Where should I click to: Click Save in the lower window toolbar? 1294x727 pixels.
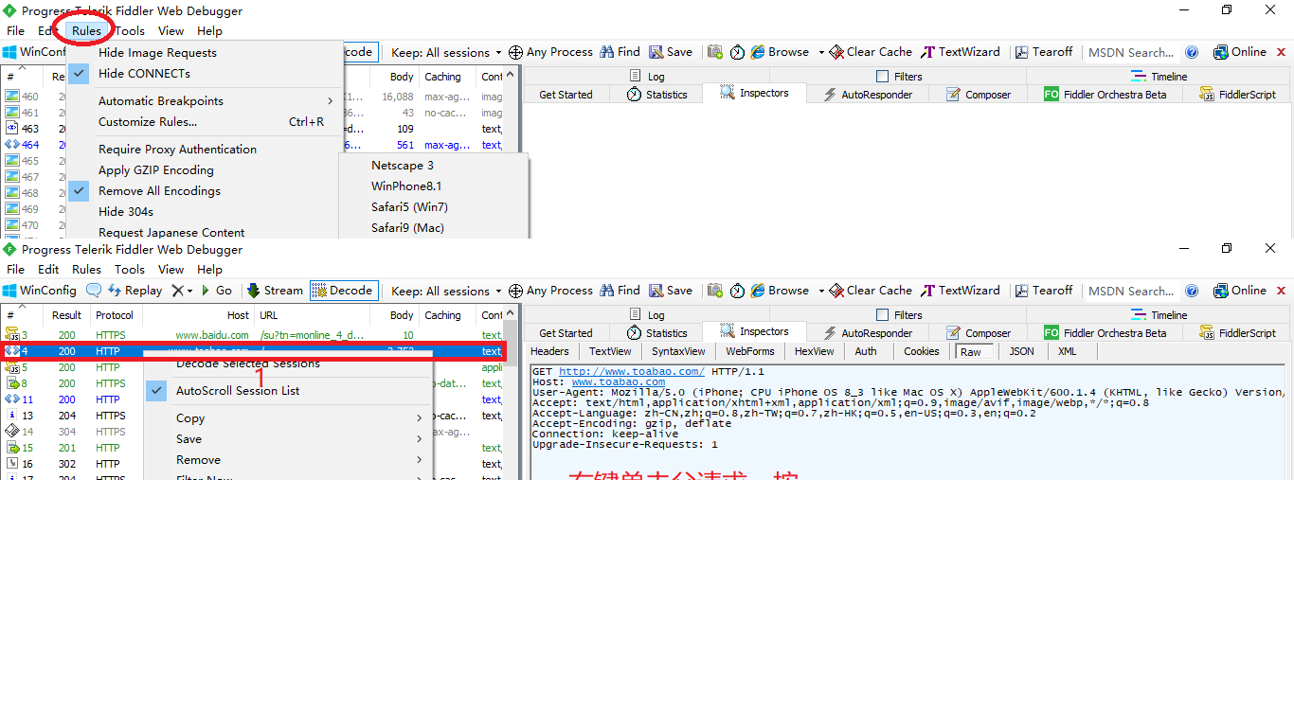pos(671,291)
